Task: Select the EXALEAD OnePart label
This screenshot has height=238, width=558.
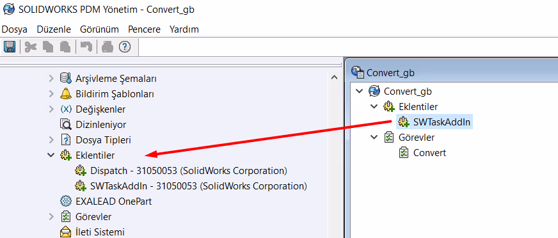Action: click(113, 202)
